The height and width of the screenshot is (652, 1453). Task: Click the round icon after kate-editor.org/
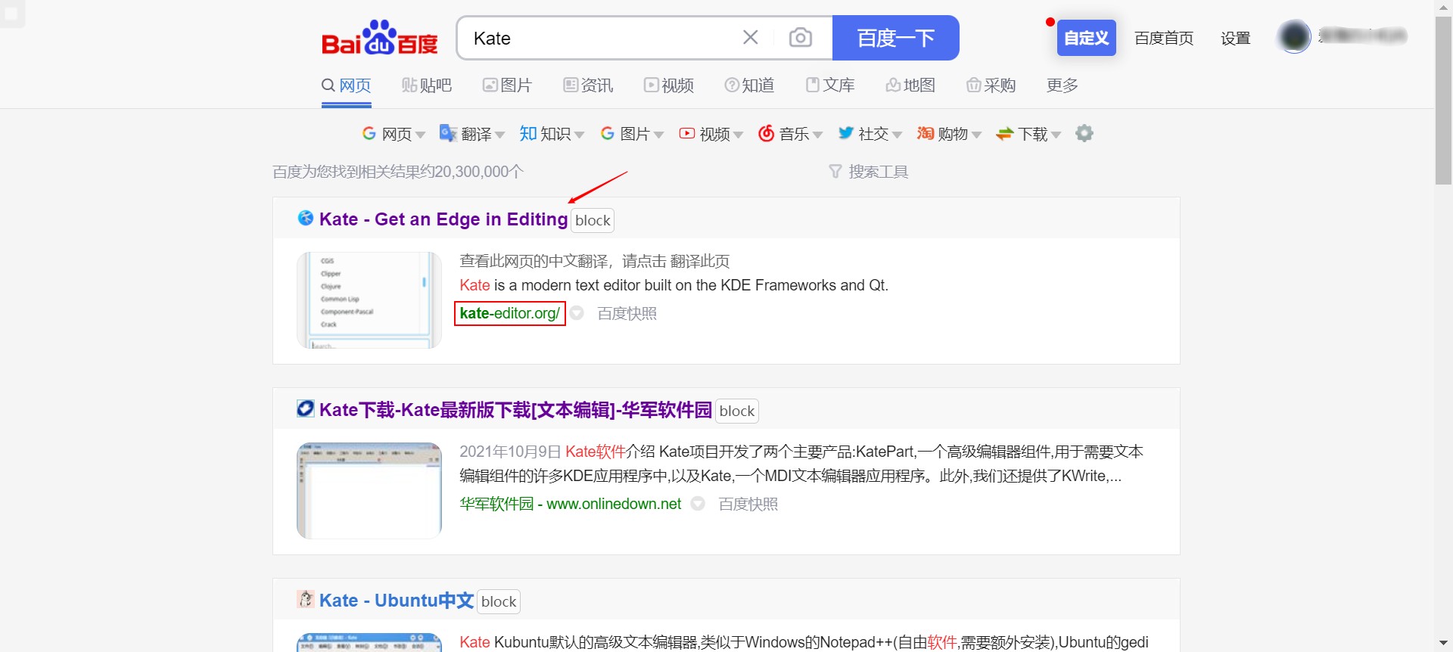577,313
